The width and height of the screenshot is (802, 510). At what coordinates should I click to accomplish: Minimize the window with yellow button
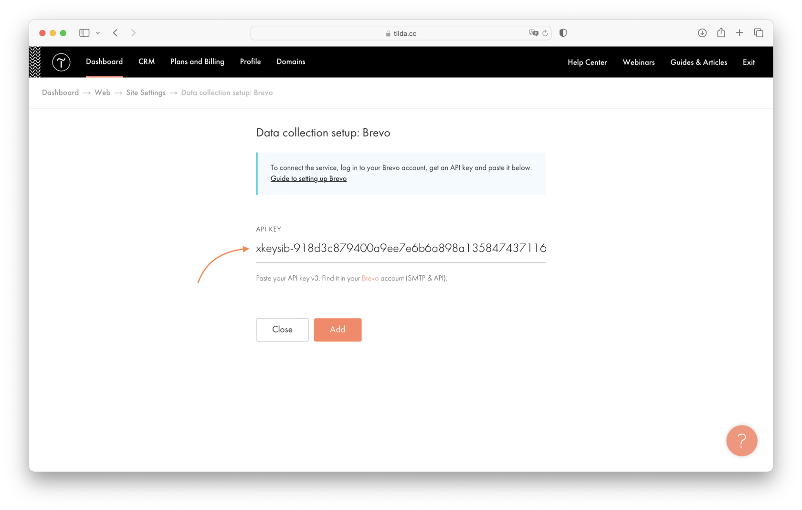pos(53,33)
